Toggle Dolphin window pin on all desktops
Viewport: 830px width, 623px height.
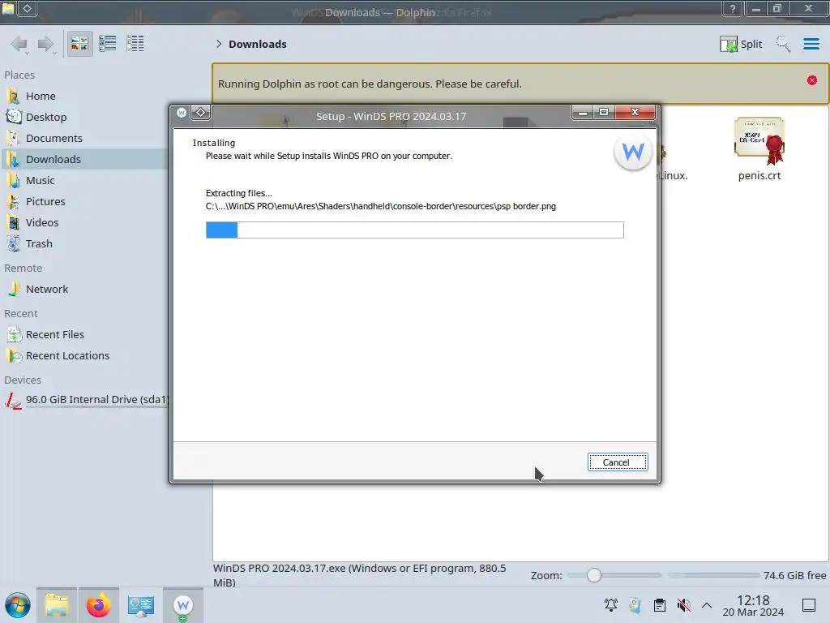pyautogui.click(x=27, y=8)
